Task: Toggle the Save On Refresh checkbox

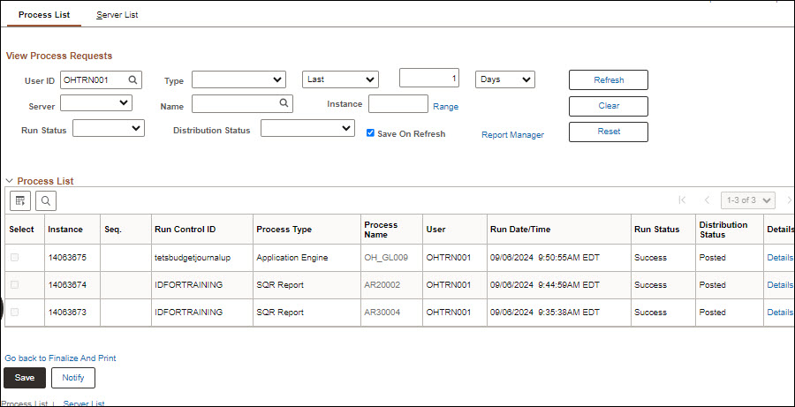Action: [371, 133]
